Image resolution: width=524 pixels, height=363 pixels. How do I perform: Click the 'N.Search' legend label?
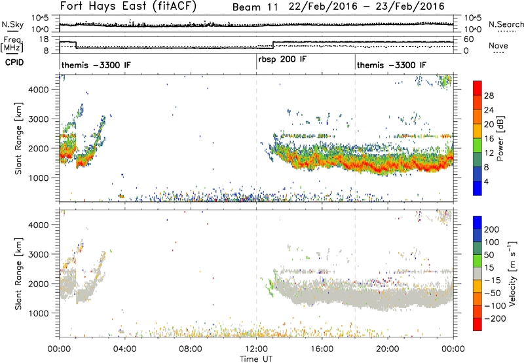click(506, 24)
